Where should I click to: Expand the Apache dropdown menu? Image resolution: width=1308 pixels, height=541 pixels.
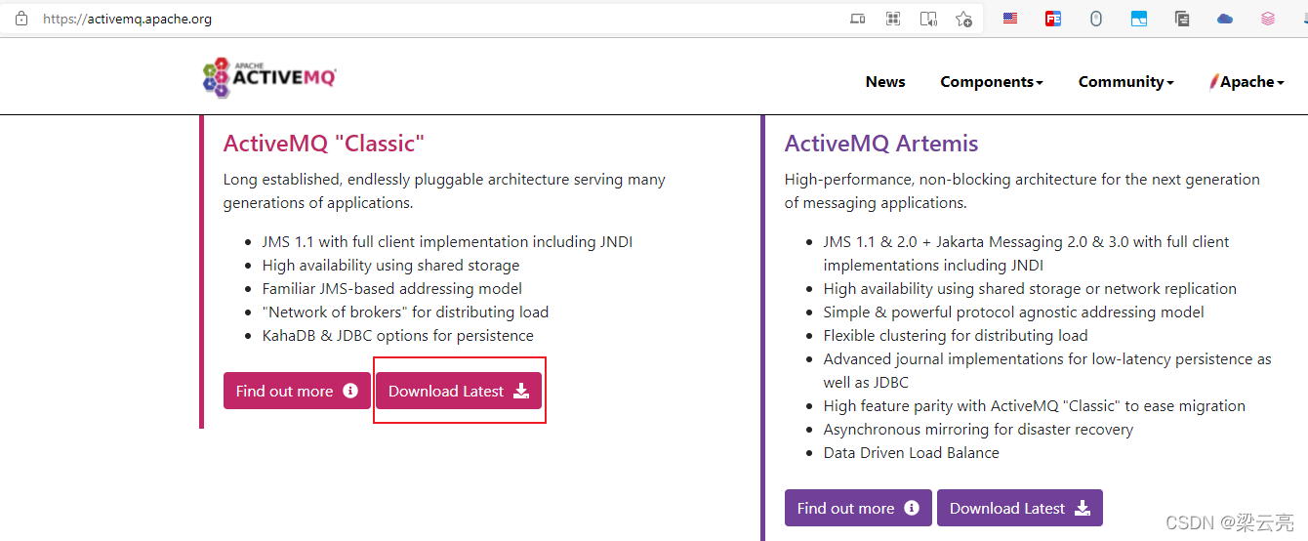pos(1247,82)
